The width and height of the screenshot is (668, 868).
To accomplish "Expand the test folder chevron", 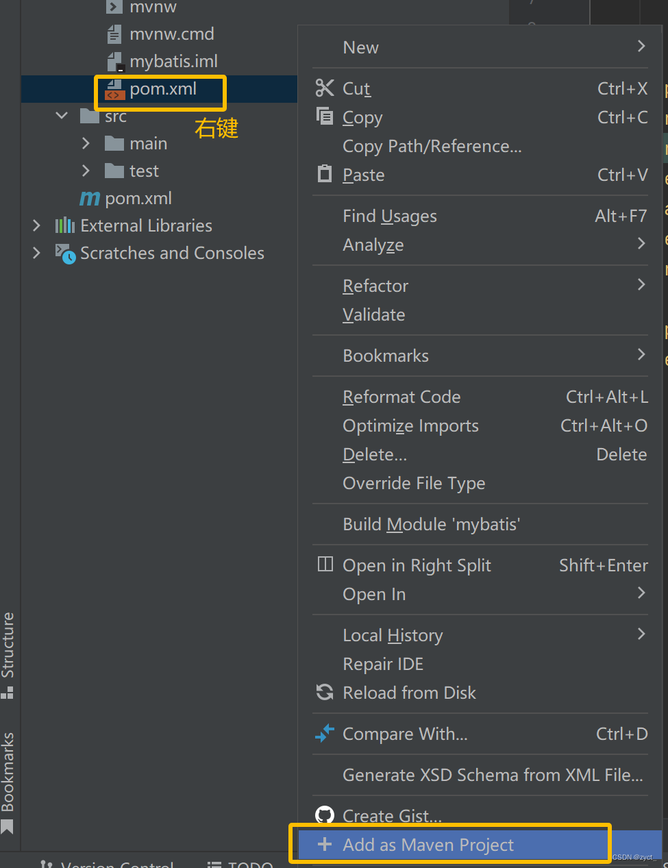I will point(86,171).
